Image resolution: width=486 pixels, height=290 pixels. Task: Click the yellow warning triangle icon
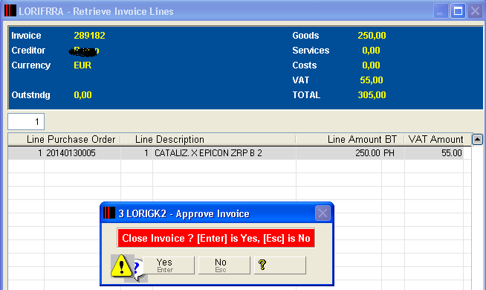point(122,265)
